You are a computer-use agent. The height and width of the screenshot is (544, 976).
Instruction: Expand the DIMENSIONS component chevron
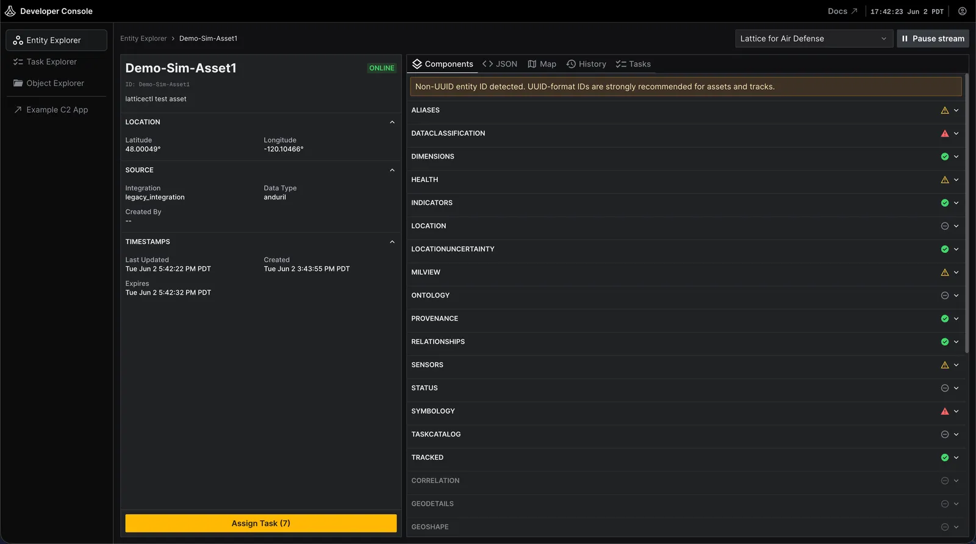pyautogui.click(x=956, y=157)
